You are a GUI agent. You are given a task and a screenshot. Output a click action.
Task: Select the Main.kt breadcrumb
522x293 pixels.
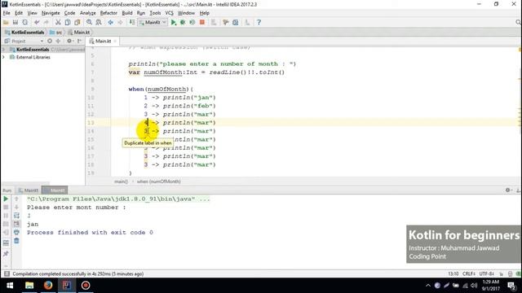[78, 33]
